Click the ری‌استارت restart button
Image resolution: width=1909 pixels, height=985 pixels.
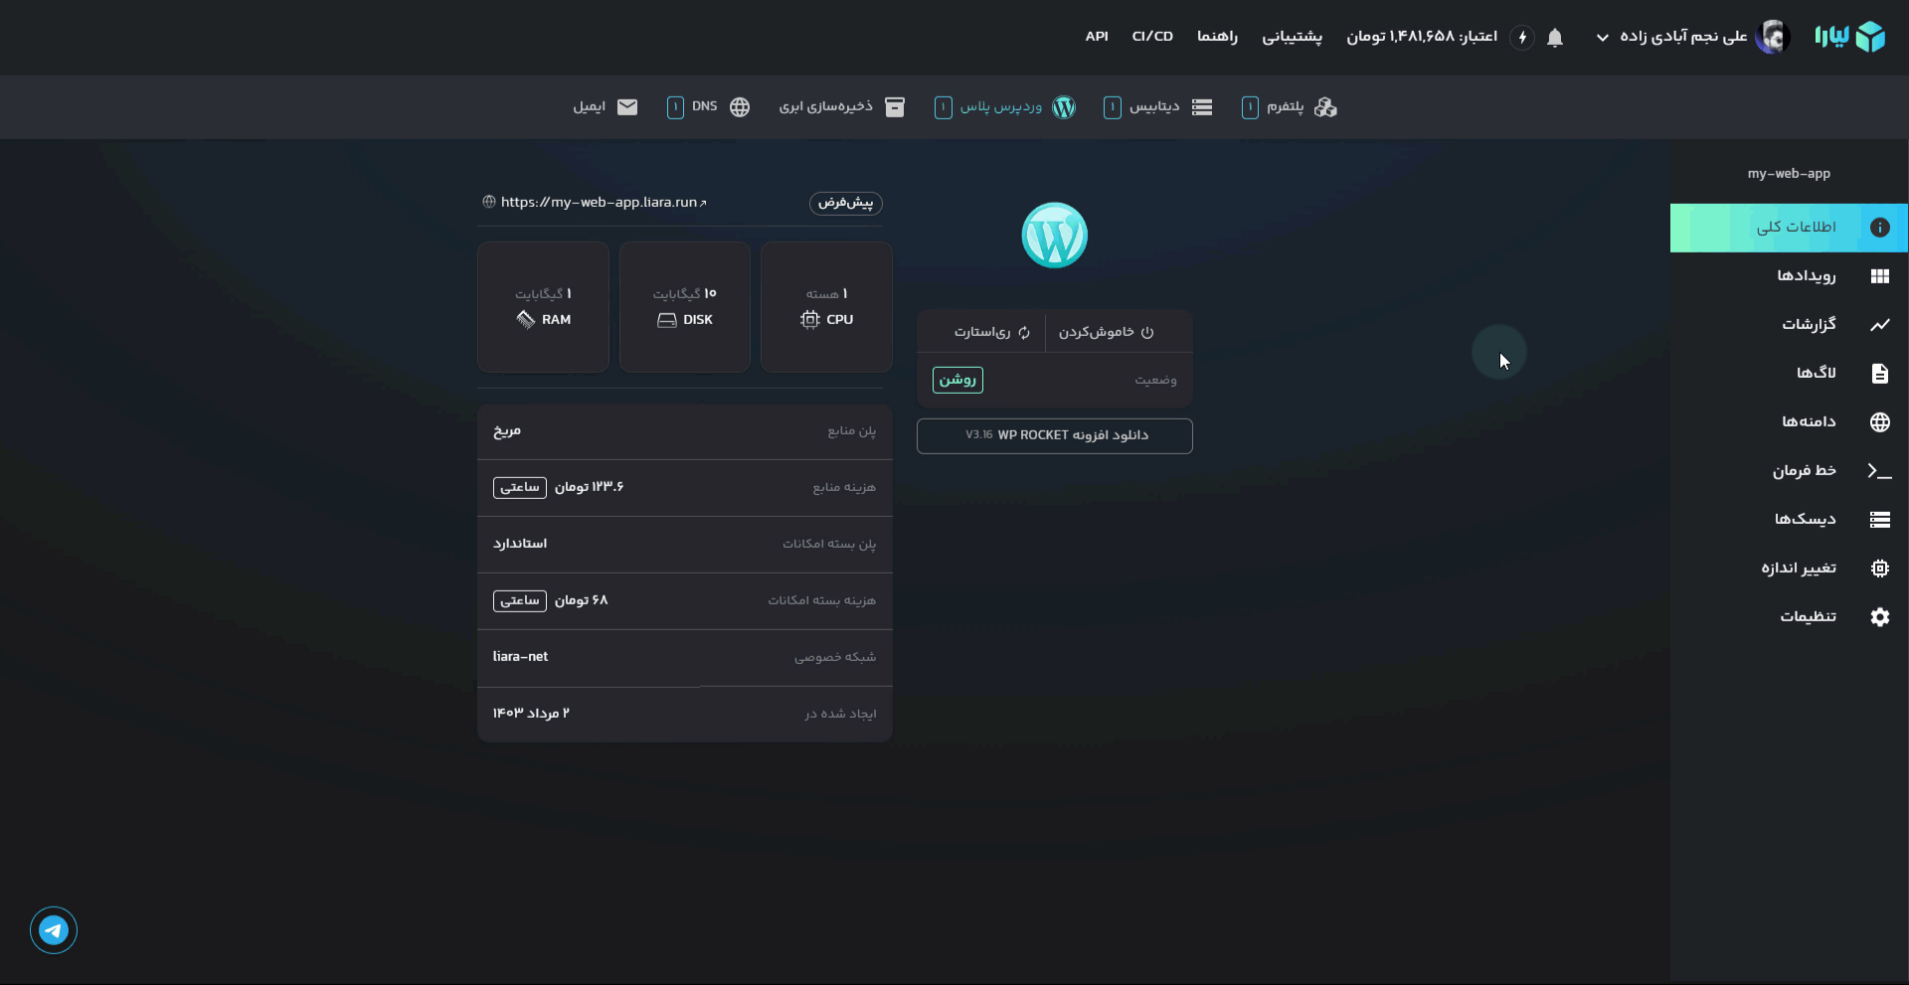(992, 332)
